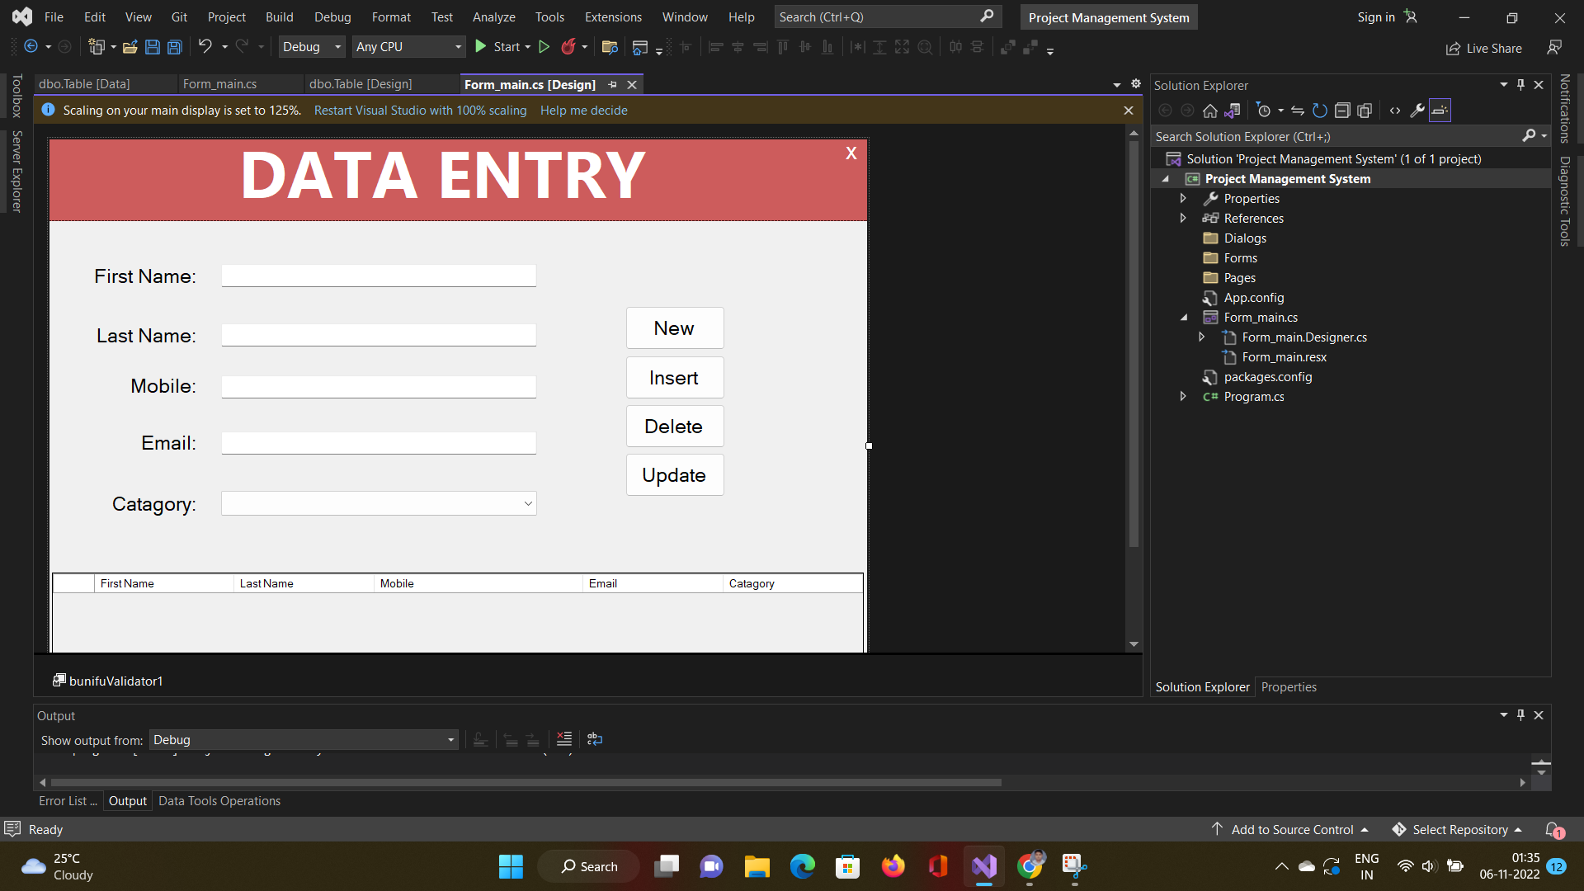Click the designer vertical scrollbar
This screenshot has height=891, width=1584.
[x=1134, y=344]
